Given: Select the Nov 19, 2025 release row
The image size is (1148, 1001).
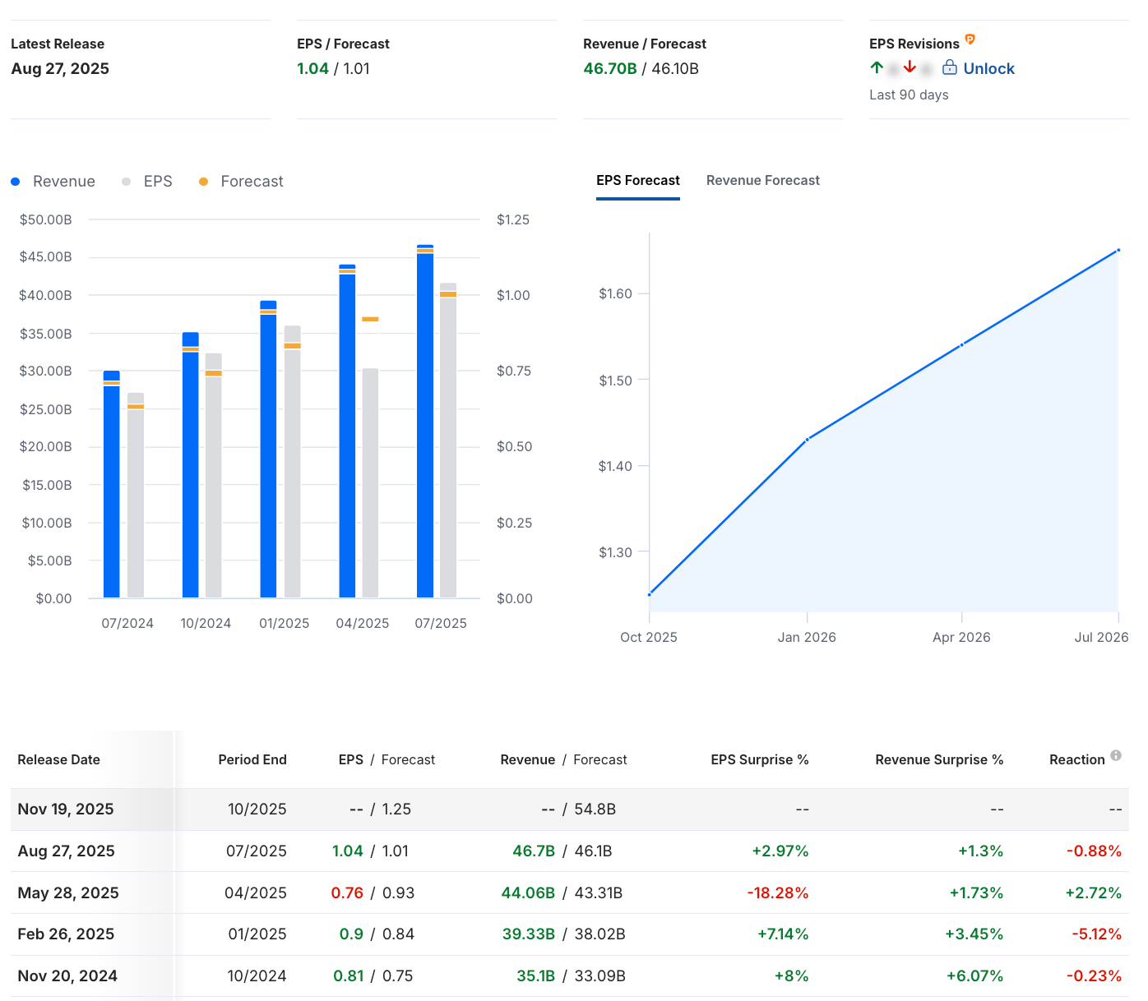Looking at the screenshot, I should click(570, 810).
